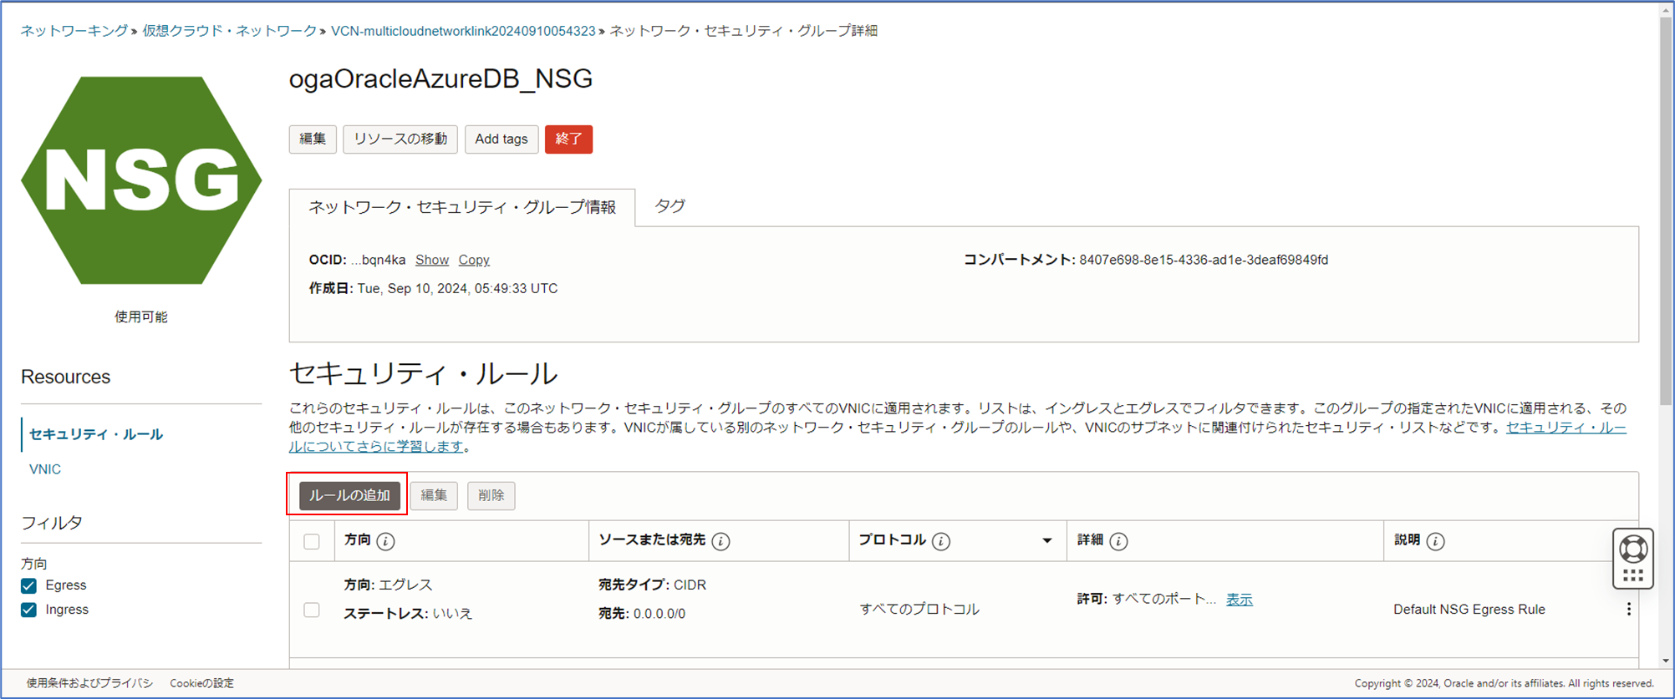Click the compartment ID 8407e698-8e15-4336-ad1e-3deaf69849fd
The width and height of the screenshot is (1675, 699).
1204,260
